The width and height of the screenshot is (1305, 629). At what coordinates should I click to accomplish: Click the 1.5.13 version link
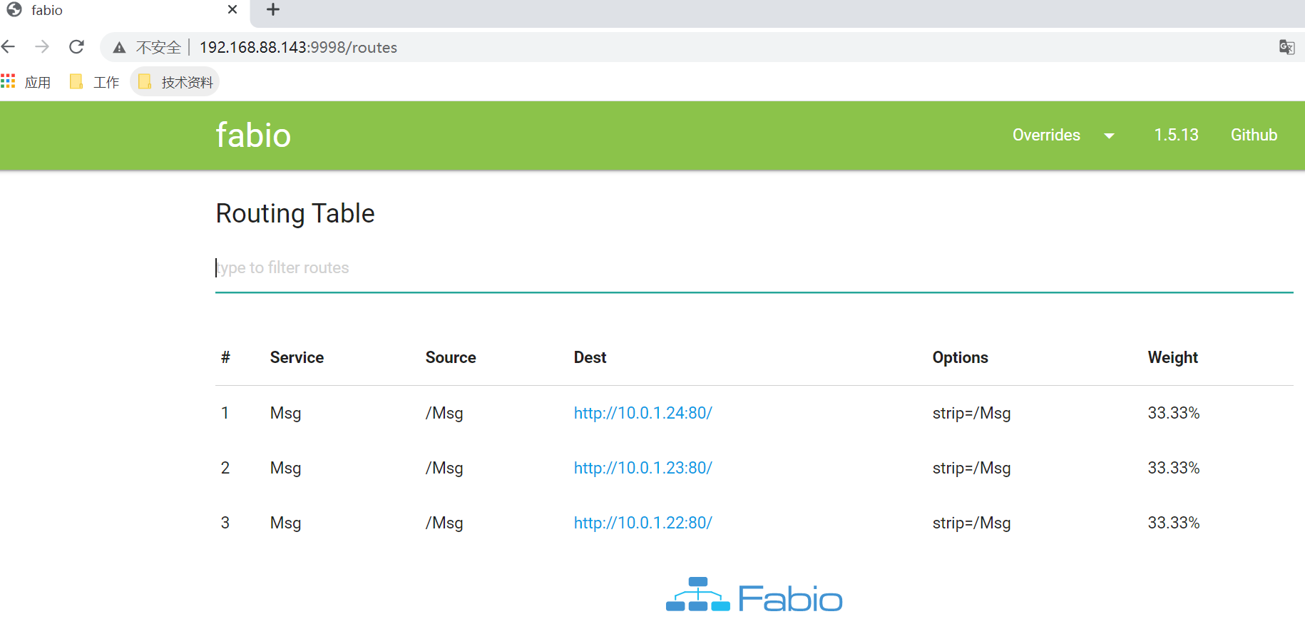1176,135
